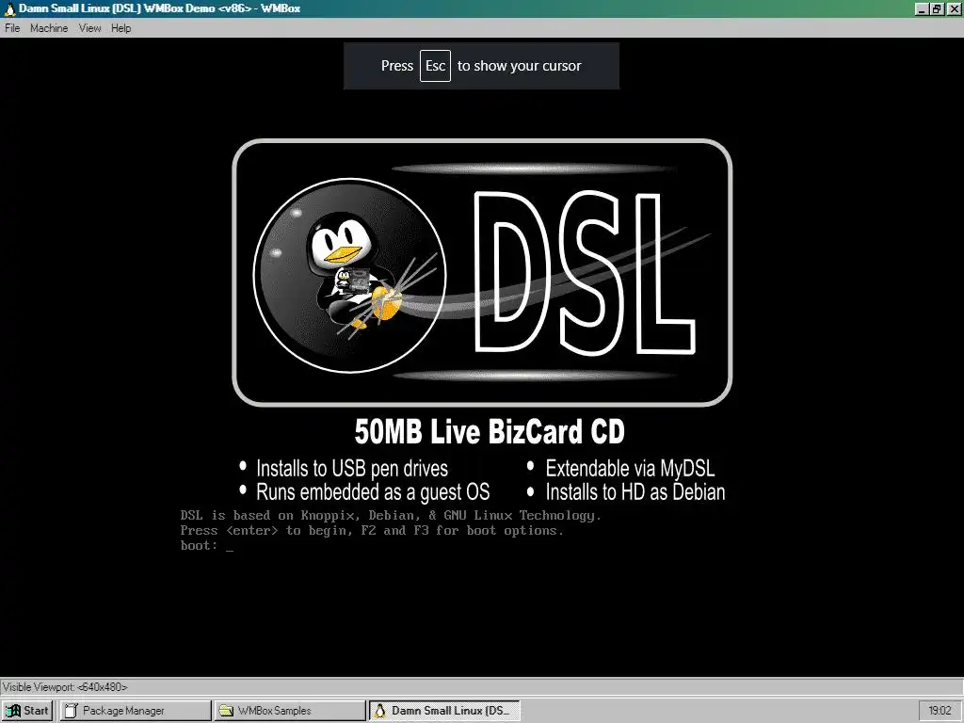Click 'Extendable via MyDSL' text
964x723 pixels.
click(630, 469)
